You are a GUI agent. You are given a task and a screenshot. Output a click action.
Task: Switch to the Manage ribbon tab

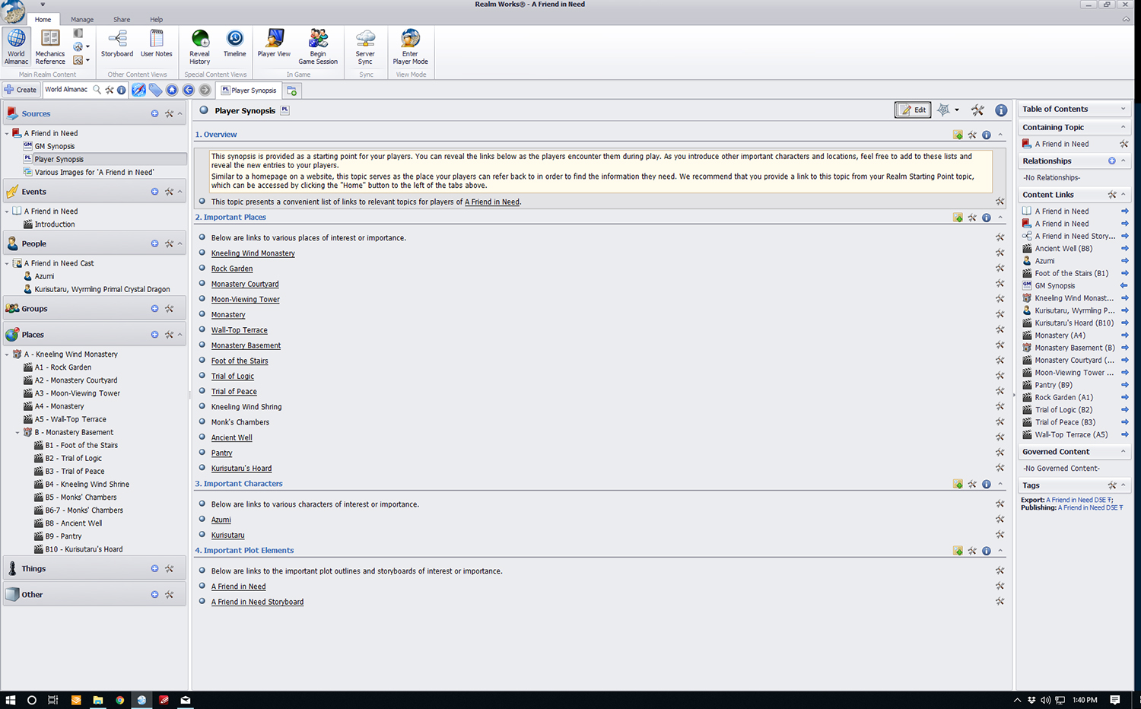(82, 19)
